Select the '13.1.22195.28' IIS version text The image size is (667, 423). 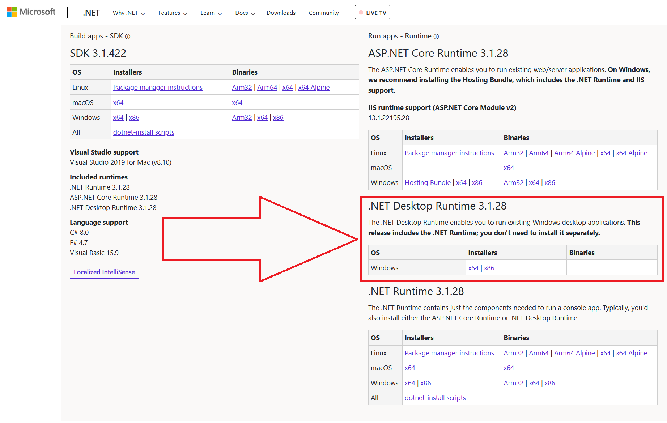coord(389,118)
